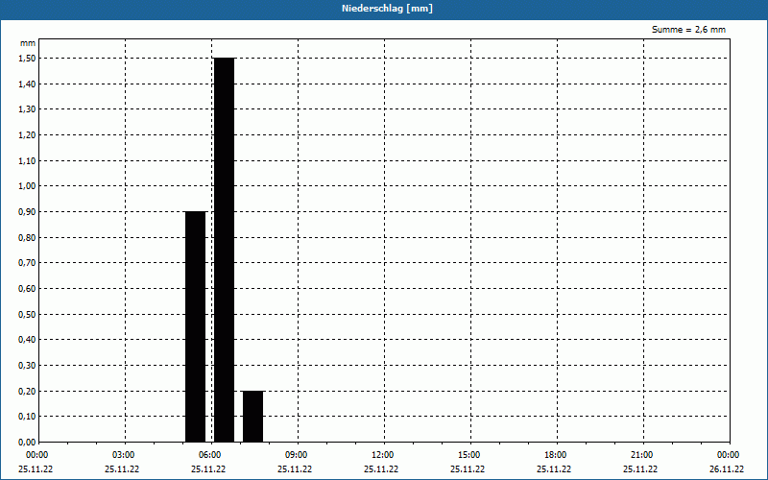
Task: Click the 25.11.22 date under 06:00
Action: click(x=208, y=469)
